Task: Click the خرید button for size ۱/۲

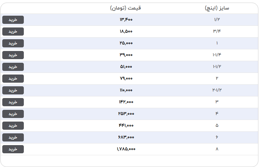Action: click(13, 20)
